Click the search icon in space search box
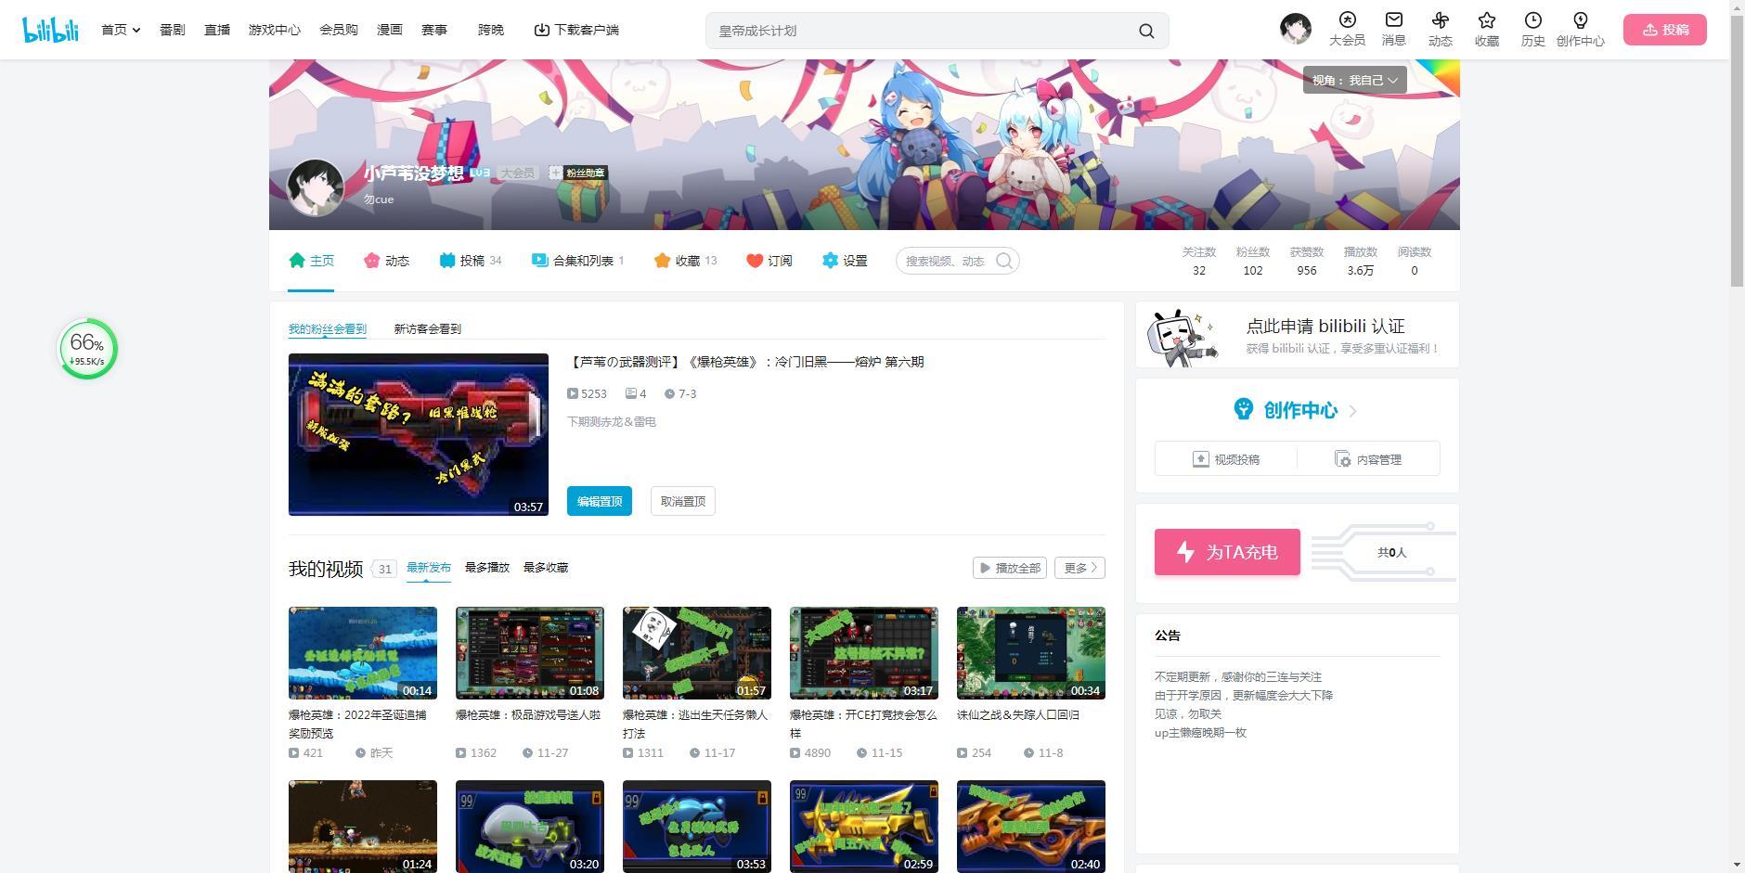The image size is (1745, 873). (x=1004, y=261)
